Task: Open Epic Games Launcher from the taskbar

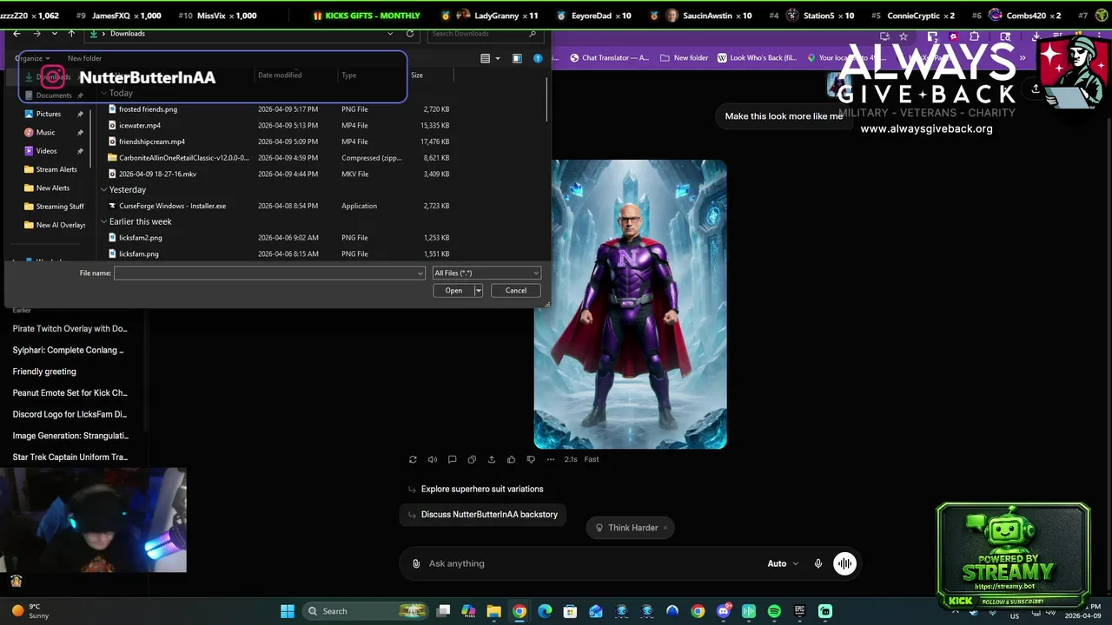Action: click(x=799, y=611)
